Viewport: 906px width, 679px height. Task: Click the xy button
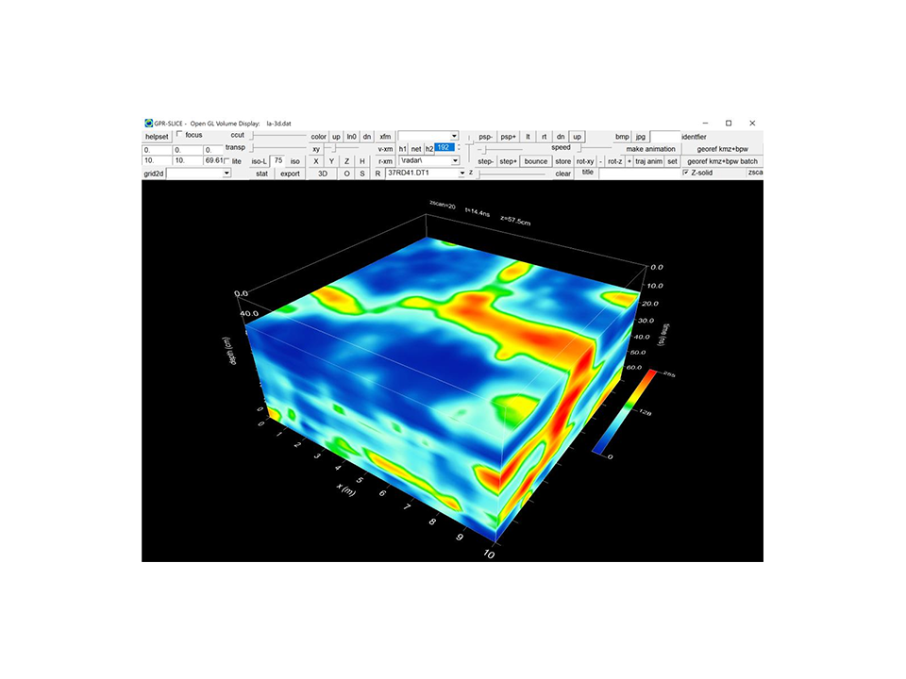316,149
